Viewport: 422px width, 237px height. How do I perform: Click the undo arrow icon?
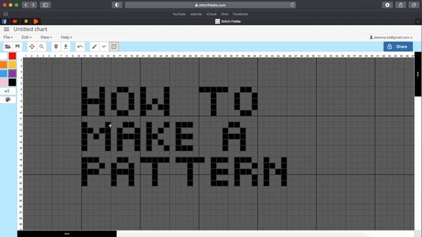coord(80,47)
